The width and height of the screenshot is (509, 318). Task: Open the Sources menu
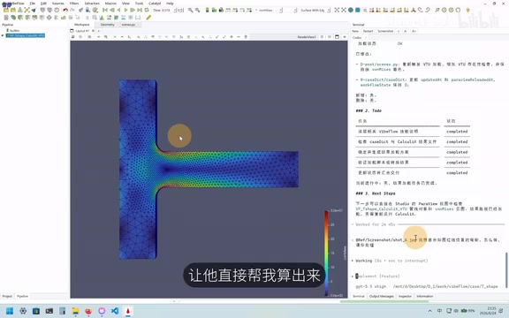tap(58, 4)
